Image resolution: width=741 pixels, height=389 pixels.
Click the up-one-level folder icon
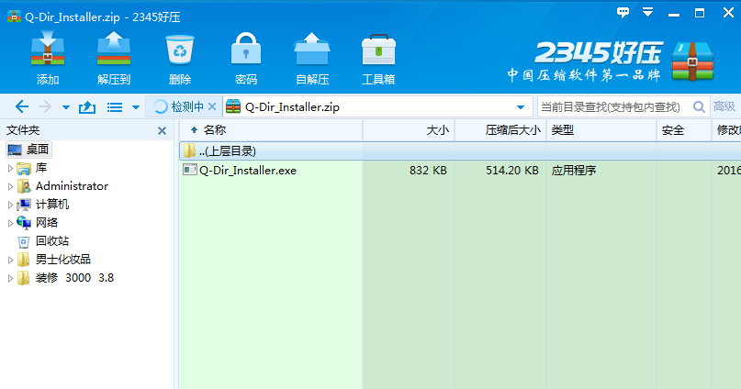tap(87, 107)
